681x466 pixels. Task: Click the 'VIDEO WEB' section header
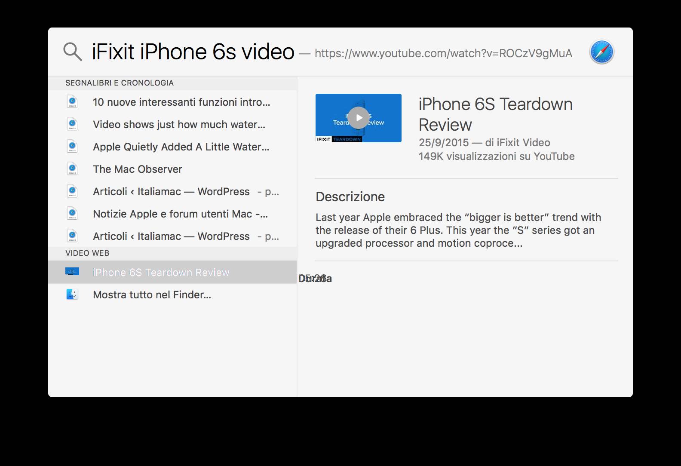point(87,253)
